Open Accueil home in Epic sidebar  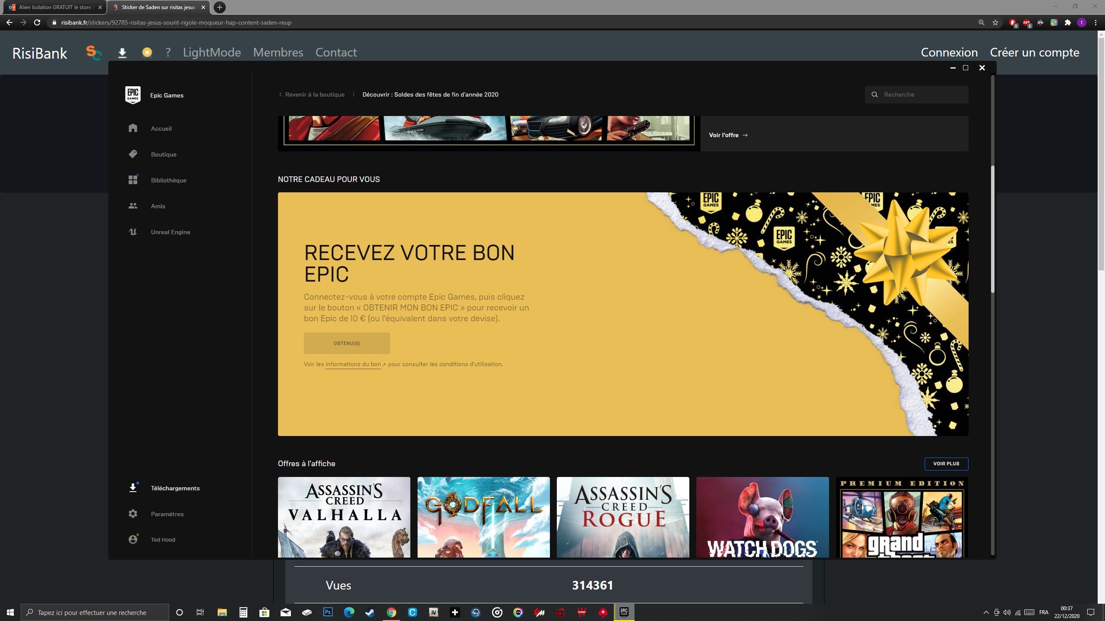161,129
